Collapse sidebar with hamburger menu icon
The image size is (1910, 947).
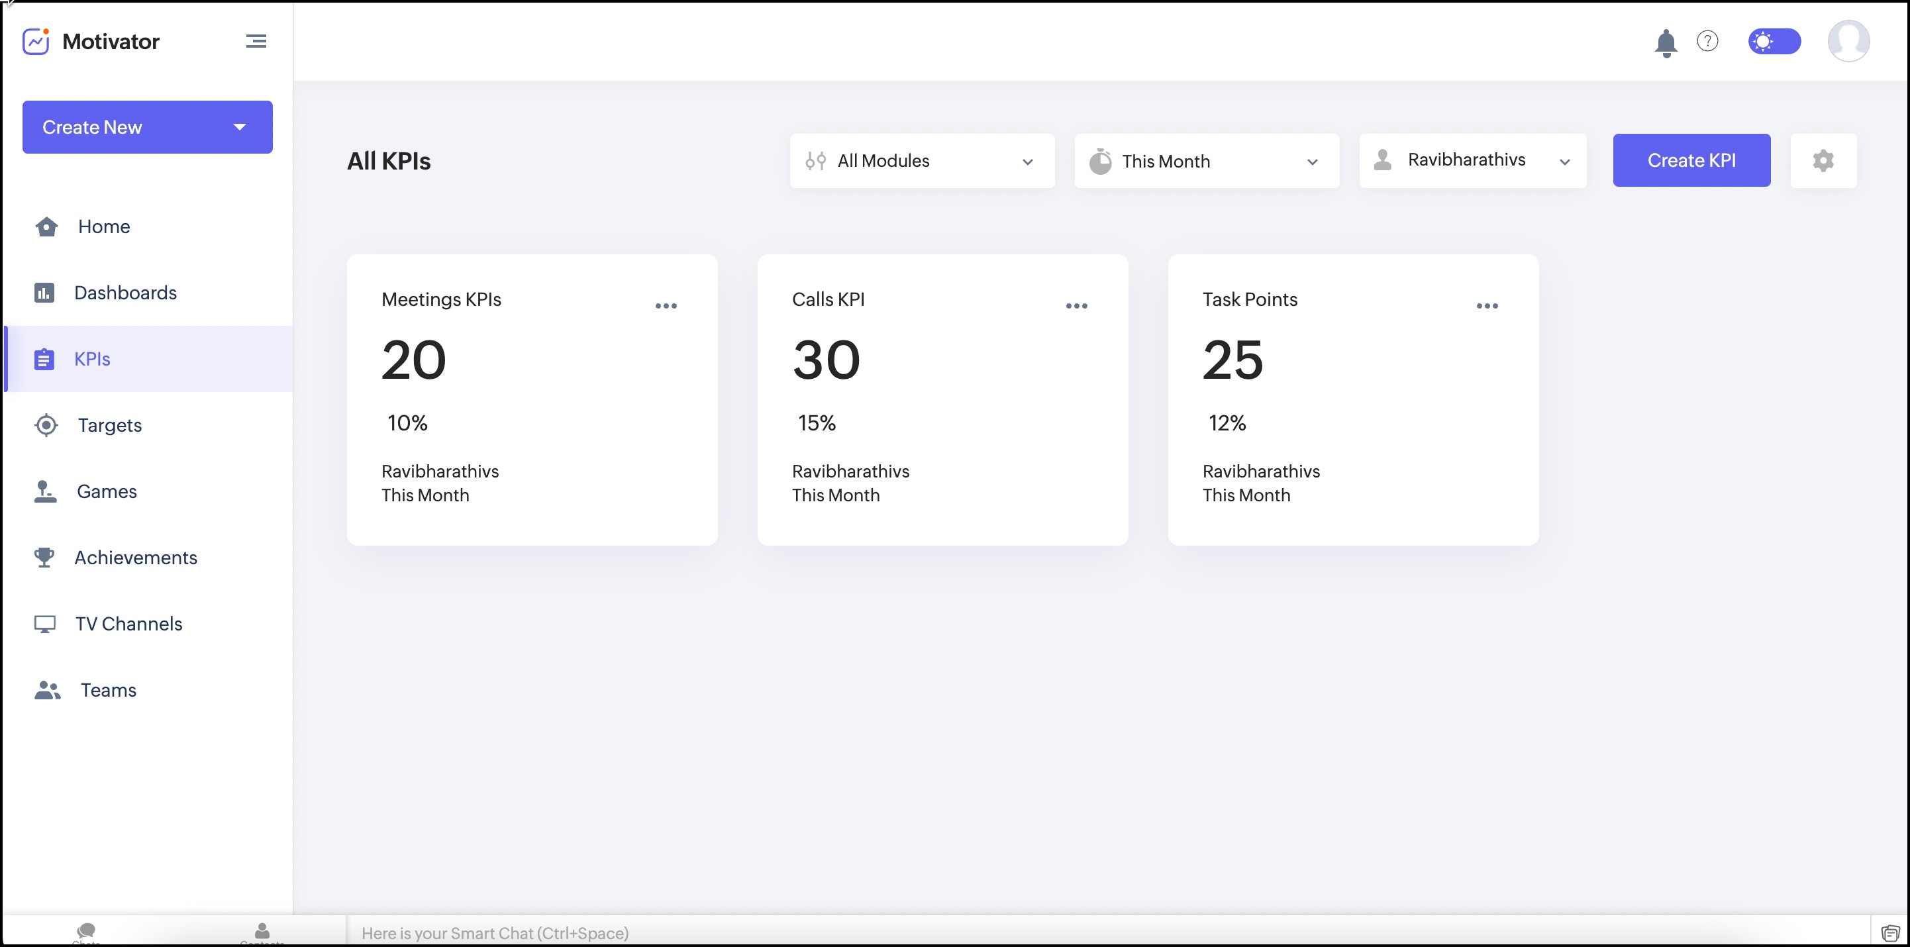[x=256, y=42]
